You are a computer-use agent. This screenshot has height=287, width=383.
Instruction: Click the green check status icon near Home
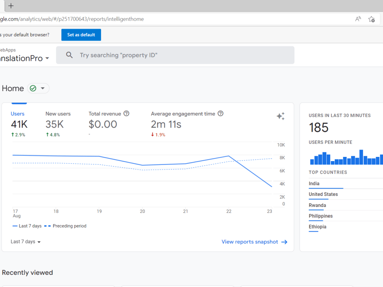(x=33, y=88)
